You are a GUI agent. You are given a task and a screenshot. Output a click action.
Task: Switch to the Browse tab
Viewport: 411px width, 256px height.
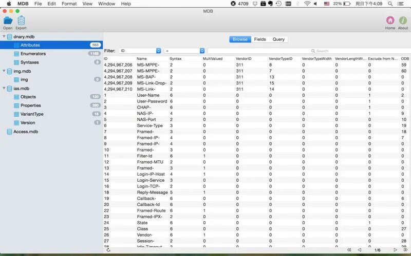(240, 39)
